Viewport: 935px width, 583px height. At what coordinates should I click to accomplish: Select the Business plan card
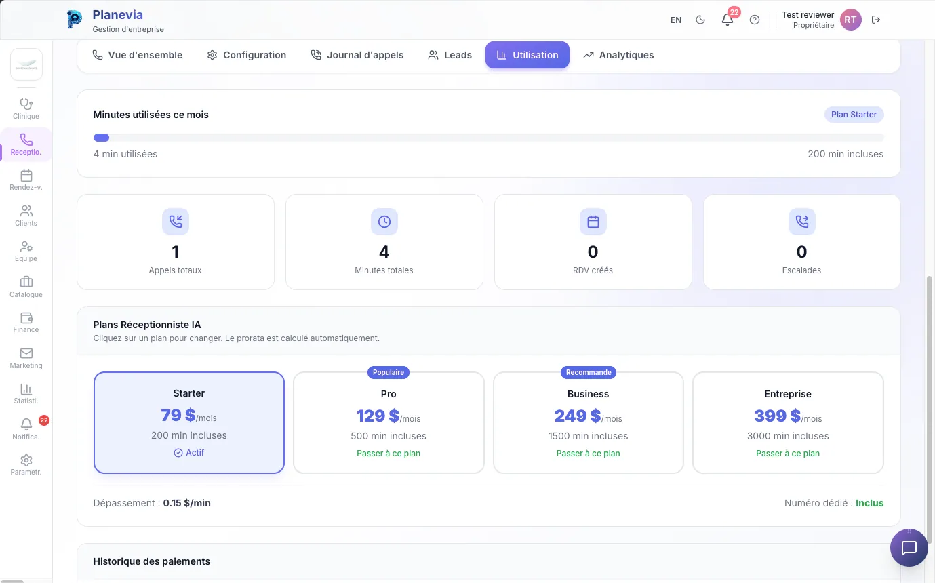tap(589, 422)
